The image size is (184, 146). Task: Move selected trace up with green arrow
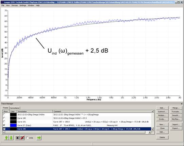6,138
